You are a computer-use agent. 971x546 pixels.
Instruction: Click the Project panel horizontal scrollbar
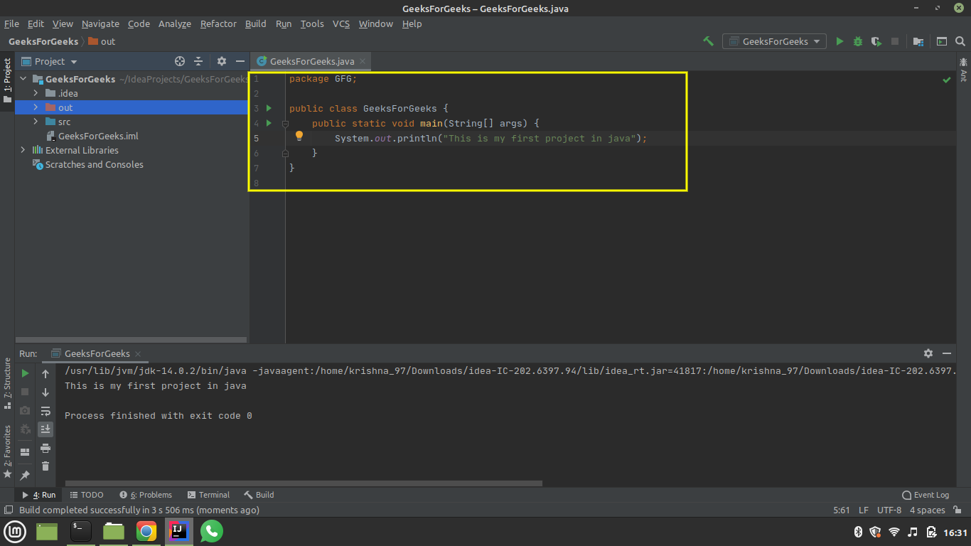[x=132, y=341]
